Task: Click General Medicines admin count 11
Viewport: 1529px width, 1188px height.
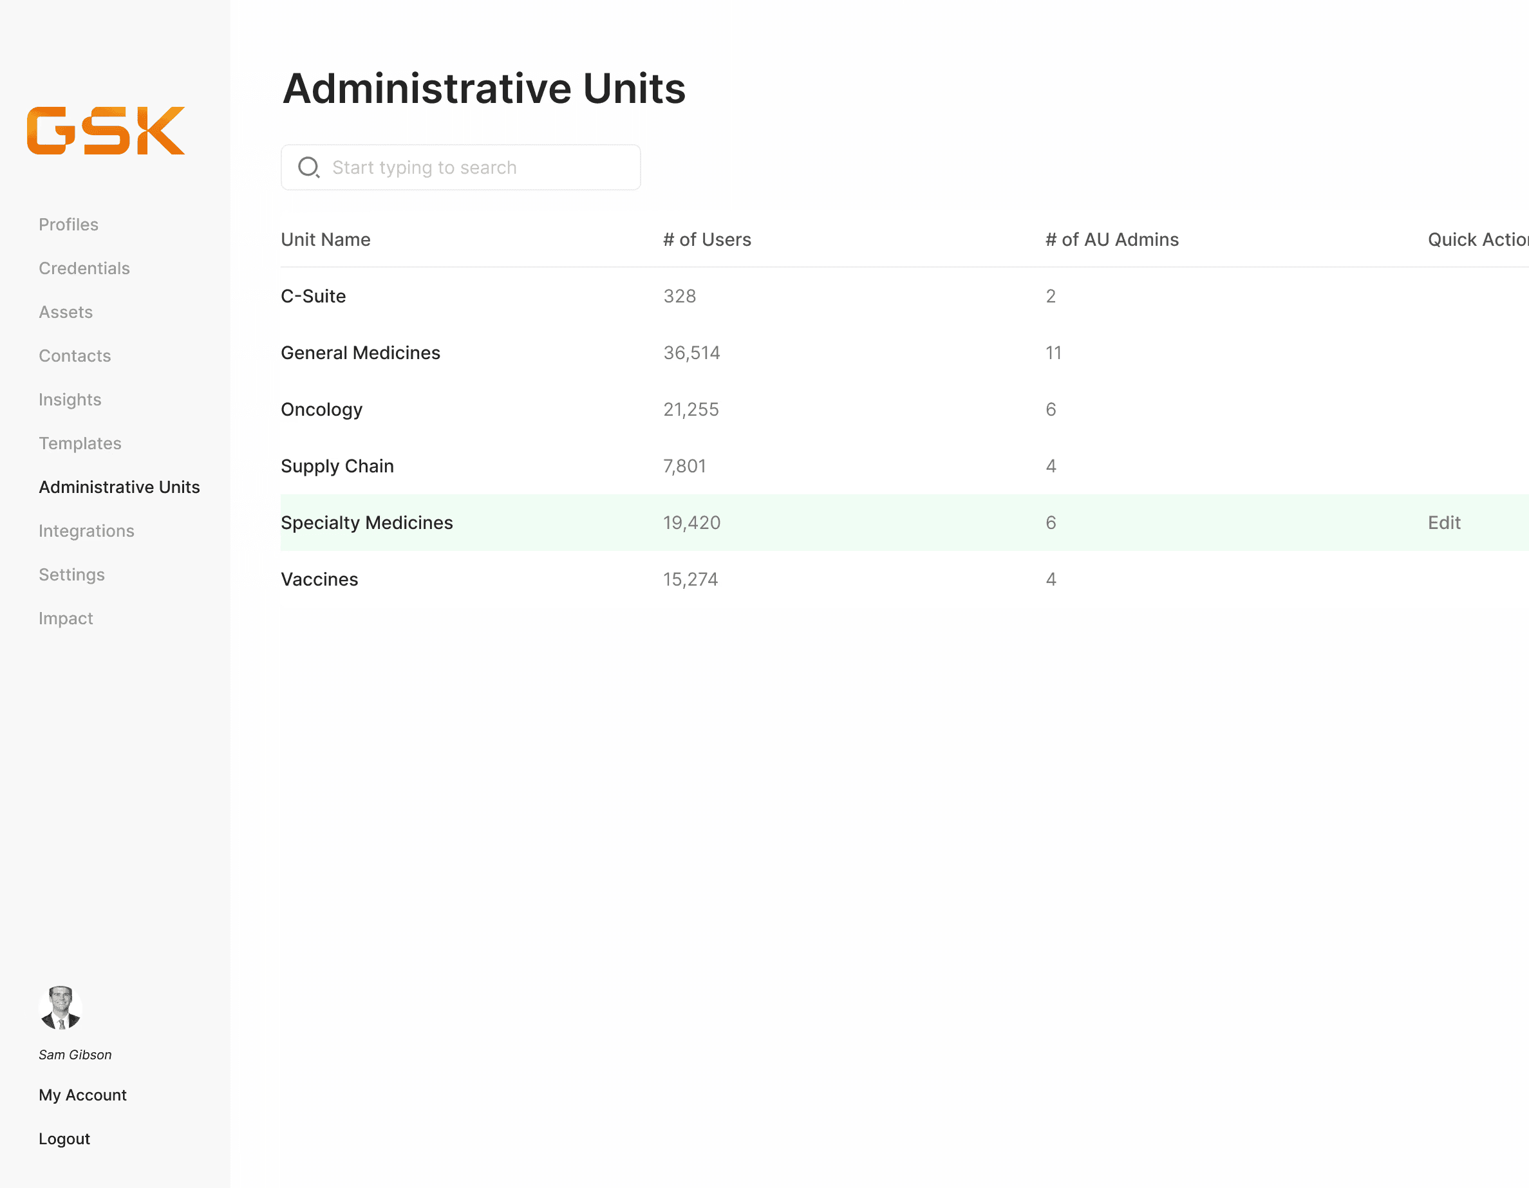Action: tap(1054, 353)
